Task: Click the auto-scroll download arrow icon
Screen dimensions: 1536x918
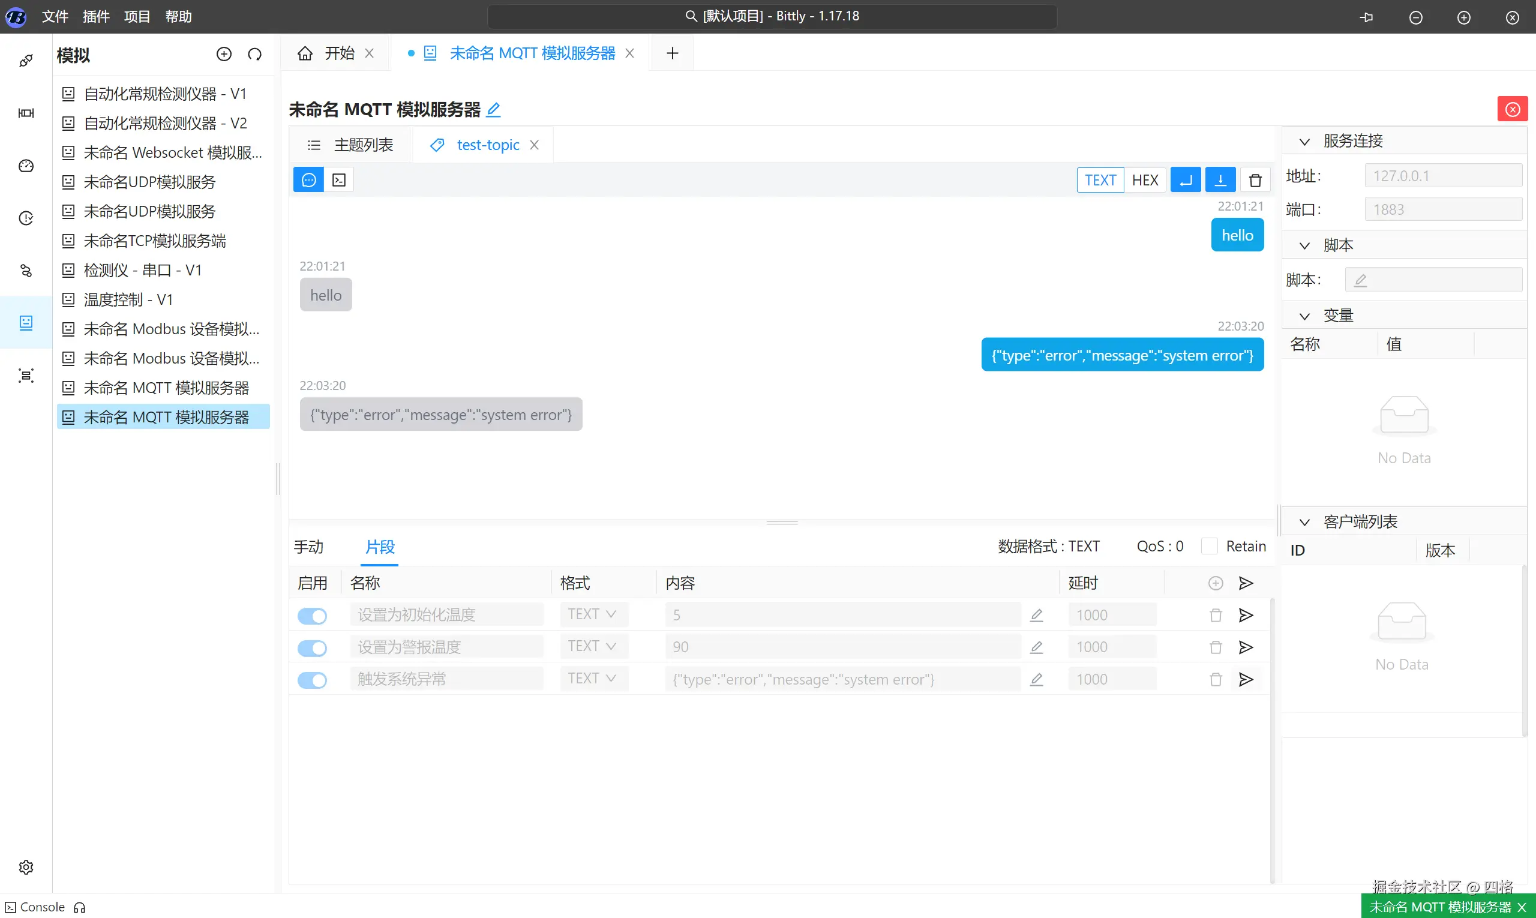Action: point(1220,180)
